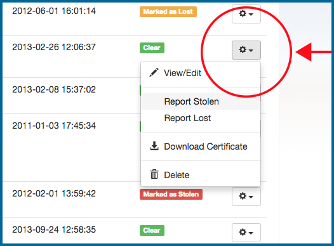Open gear dropdown for 2012-06-01 16:01:14 row
The width and height of the screenshot is (334, 246).
pos(246,14)
